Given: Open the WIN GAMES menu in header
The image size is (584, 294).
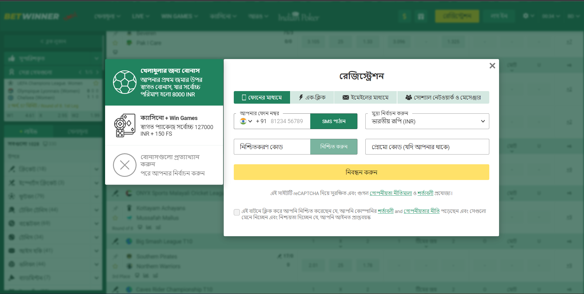Looking at the screenshot, I should (179, 16).
